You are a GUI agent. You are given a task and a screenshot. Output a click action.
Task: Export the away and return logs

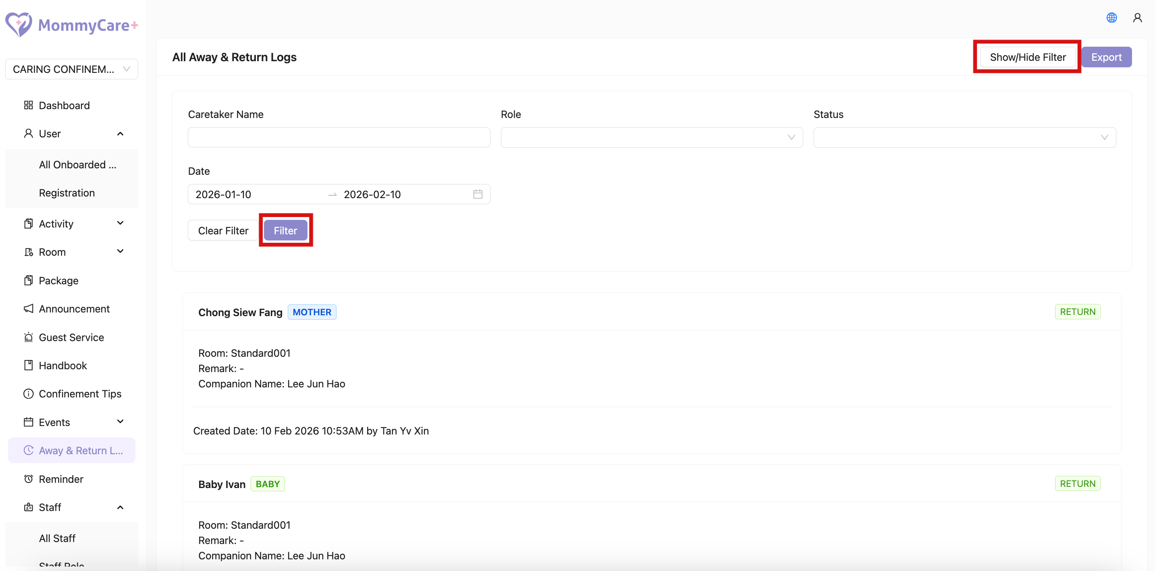[1106, 57]
